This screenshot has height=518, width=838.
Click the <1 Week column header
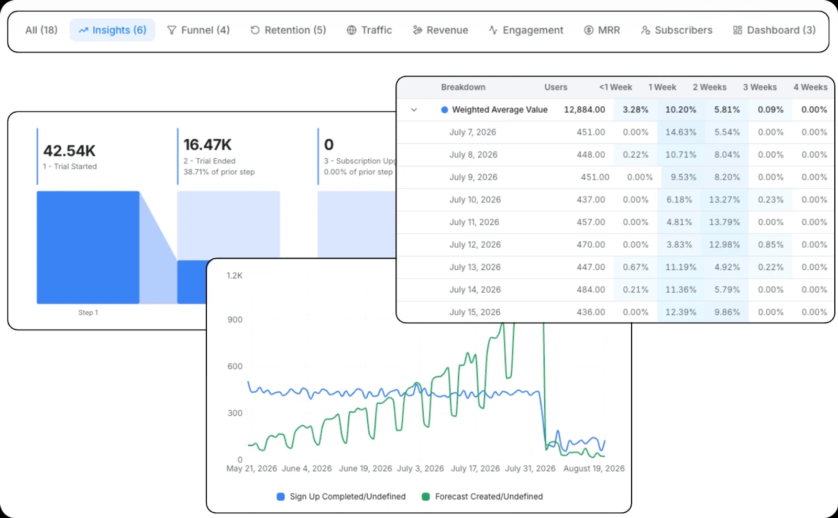(615, 87)
